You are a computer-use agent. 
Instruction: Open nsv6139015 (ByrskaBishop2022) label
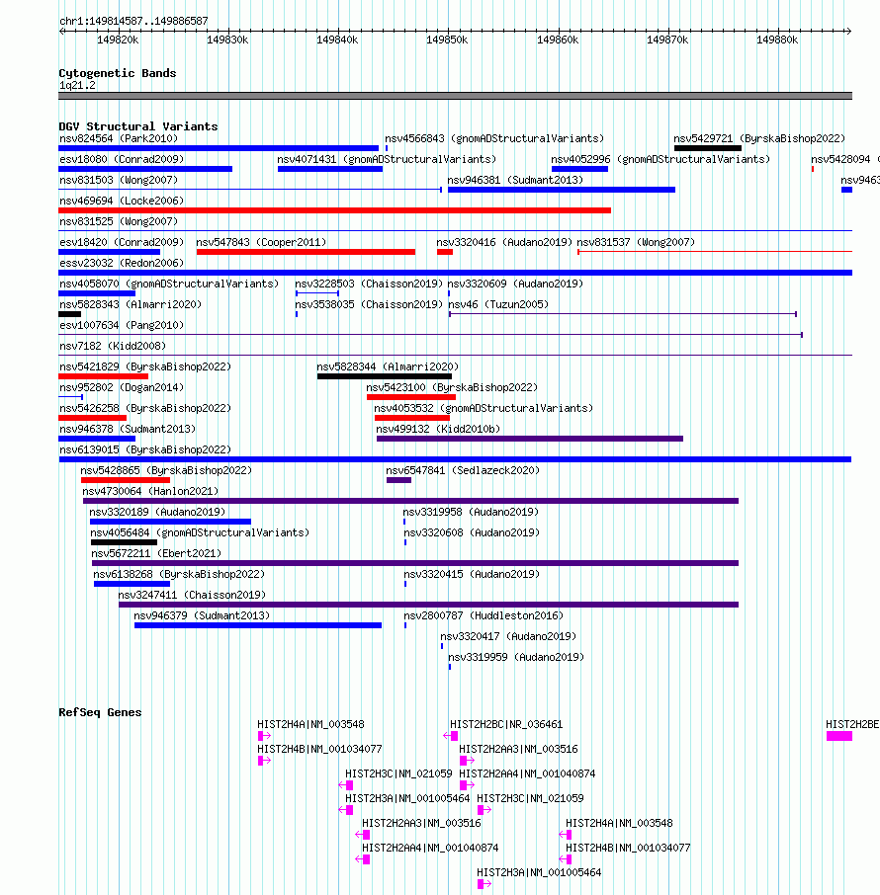[x=145, y=449]
